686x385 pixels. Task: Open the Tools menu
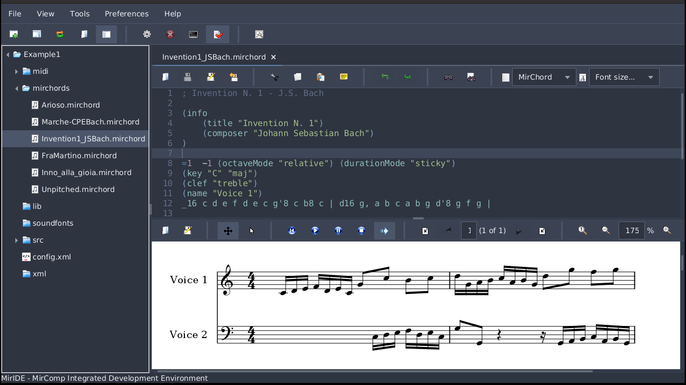pyautogui.click(x=80, y=14)
